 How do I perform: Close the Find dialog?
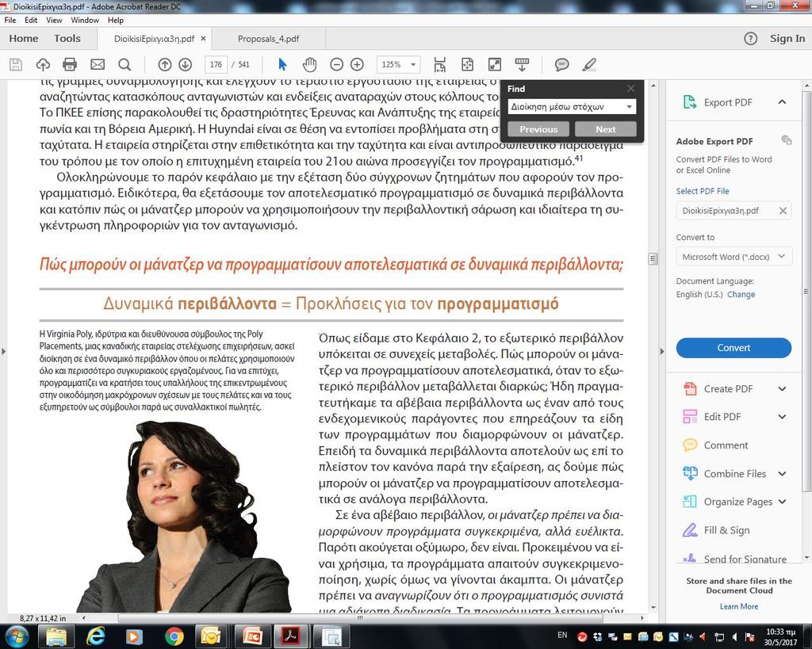[x=630, y=89]
